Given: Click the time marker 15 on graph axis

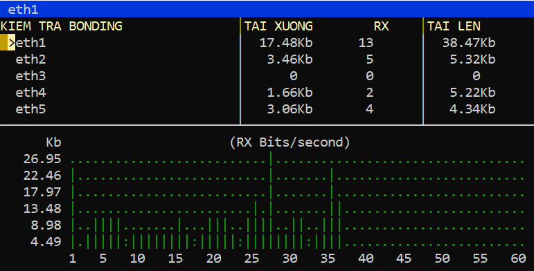Looking at the screenshot, I should point(176,259).
